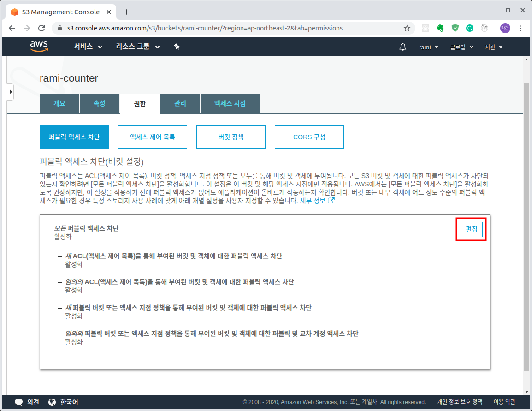Click the browser back arrow
The height and width of the screenshot is (411, 532).
pyautogui.click(x=12, y=28)
